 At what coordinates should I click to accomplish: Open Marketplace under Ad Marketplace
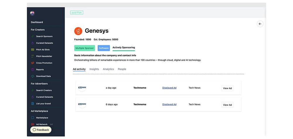42,118
